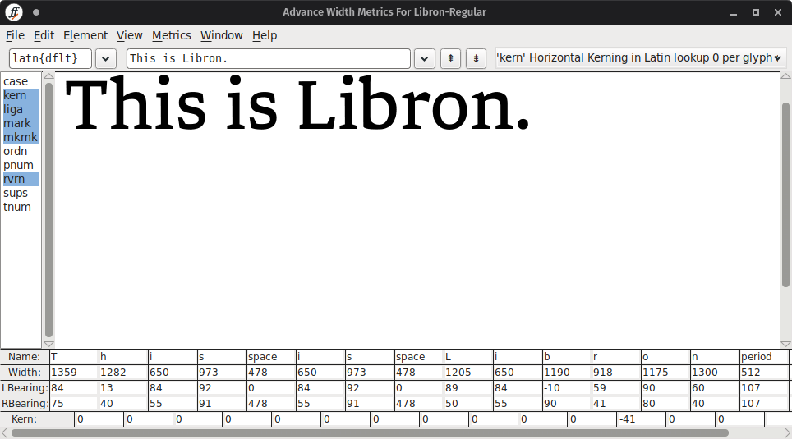Click the large 'T' glyph in preview
Image resolution: width=792 pixels, height=439 pixels.
tap(87, 104)
